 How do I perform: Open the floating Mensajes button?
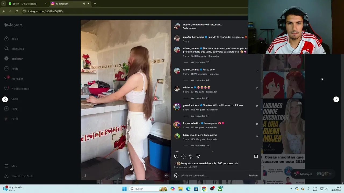click(x=313, y=174)
